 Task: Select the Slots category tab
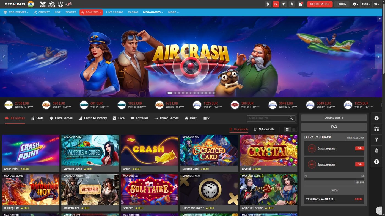pyautogui.click(x=37, y=118)
